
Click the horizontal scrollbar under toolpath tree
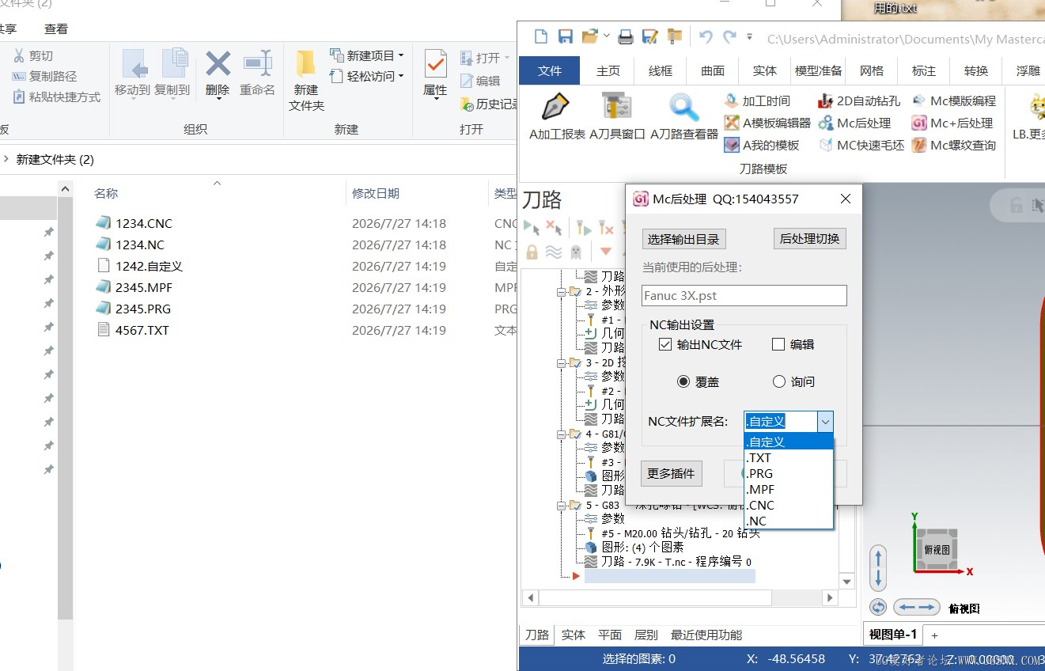pos(680,598)
